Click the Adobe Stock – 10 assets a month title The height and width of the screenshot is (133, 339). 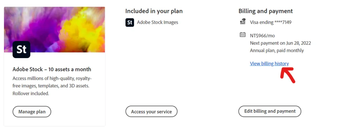[52, 69]
